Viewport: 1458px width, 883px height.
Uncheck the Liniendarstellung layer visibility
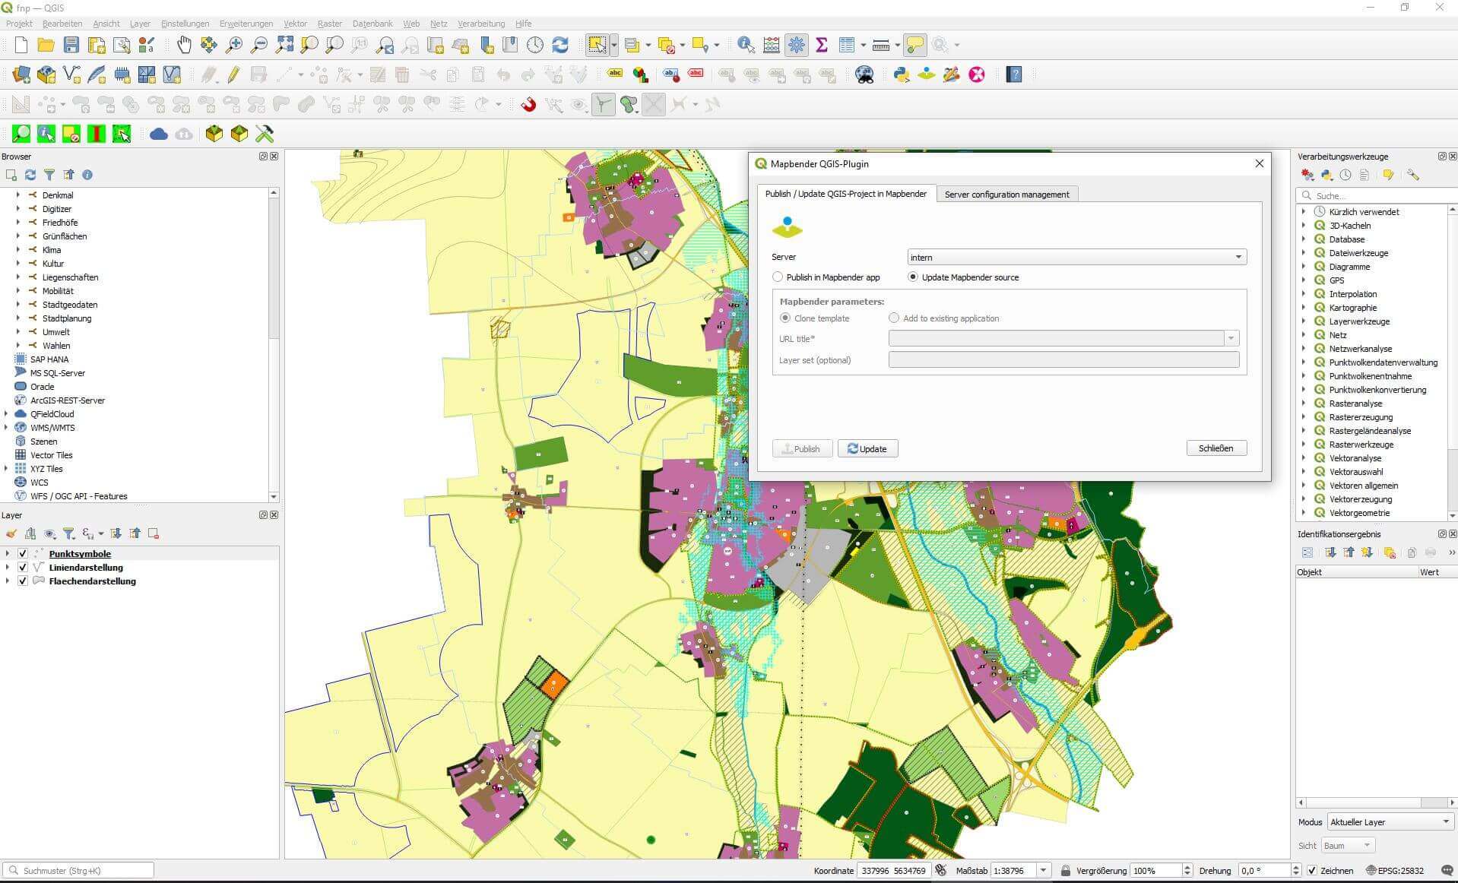pyautogui.click(x=22, y=567)
